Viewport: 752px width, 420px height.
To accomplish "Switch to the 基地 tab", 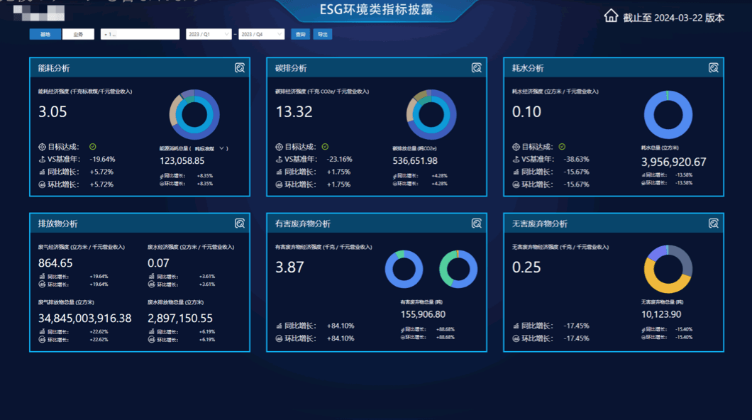I will tap(45, 34).
